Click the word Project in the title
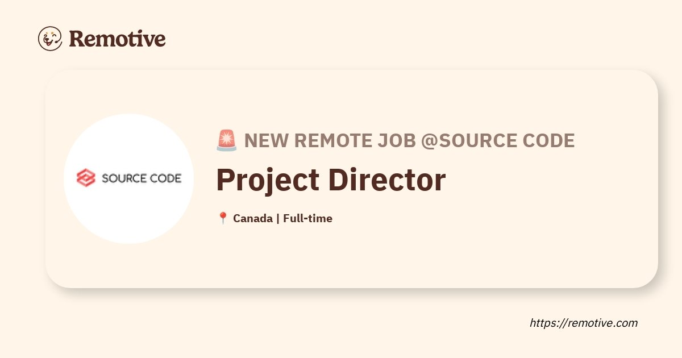Image resolution: width=682 pixels, height=358 pixels. (267, 181)
